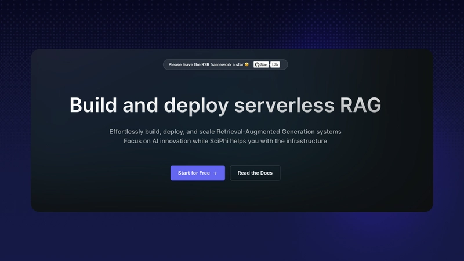Image resolution: width=464 pixels, height=261 pixels.
Task: Click the GitHub Octocat icon
Action: (x=257, y=64)
